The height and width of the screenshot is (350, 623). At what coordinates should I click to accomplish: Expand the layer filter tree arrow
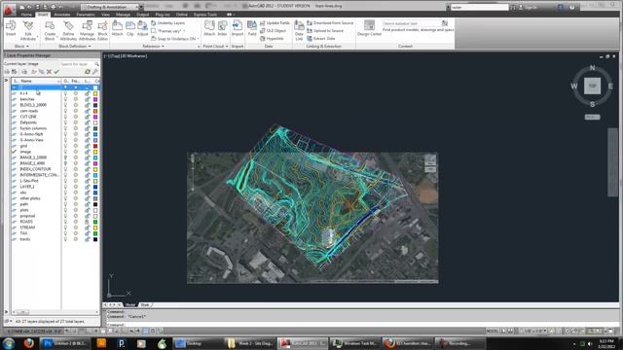[x=6, y=81]
